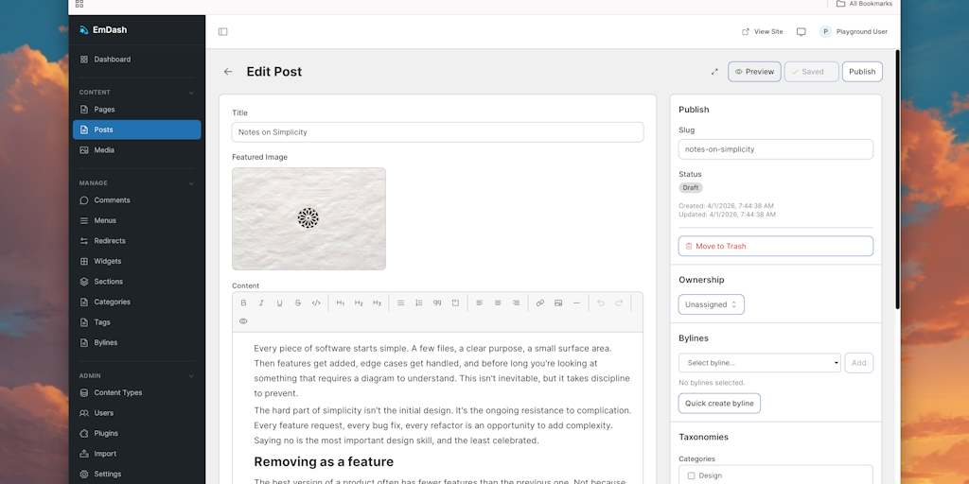Viewport: 969px width, 484px height.
Task: Center align the text
Action: [x=498, y=303]
